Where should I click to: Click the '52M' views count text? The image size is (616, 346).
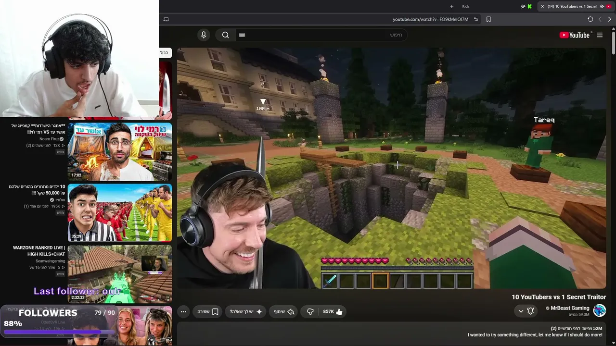(597, 329)
